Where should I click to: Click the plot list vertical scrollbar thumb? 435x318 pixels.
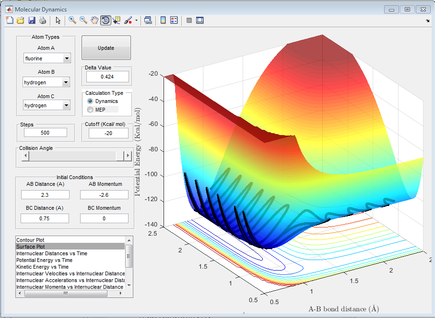[x=129, y=256]
